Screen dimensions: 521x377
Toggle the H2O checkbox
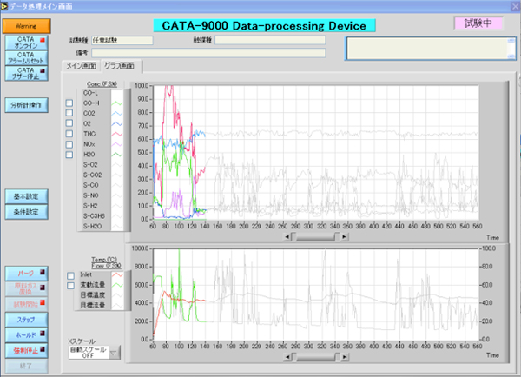69,155
